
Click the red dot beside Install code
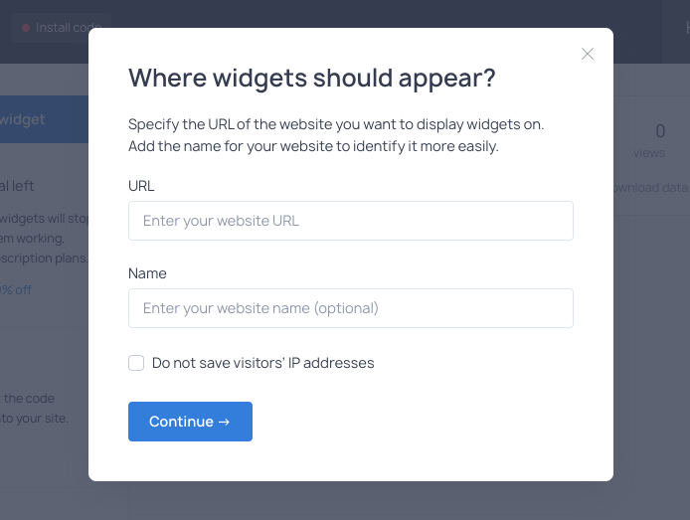point(26,28)
